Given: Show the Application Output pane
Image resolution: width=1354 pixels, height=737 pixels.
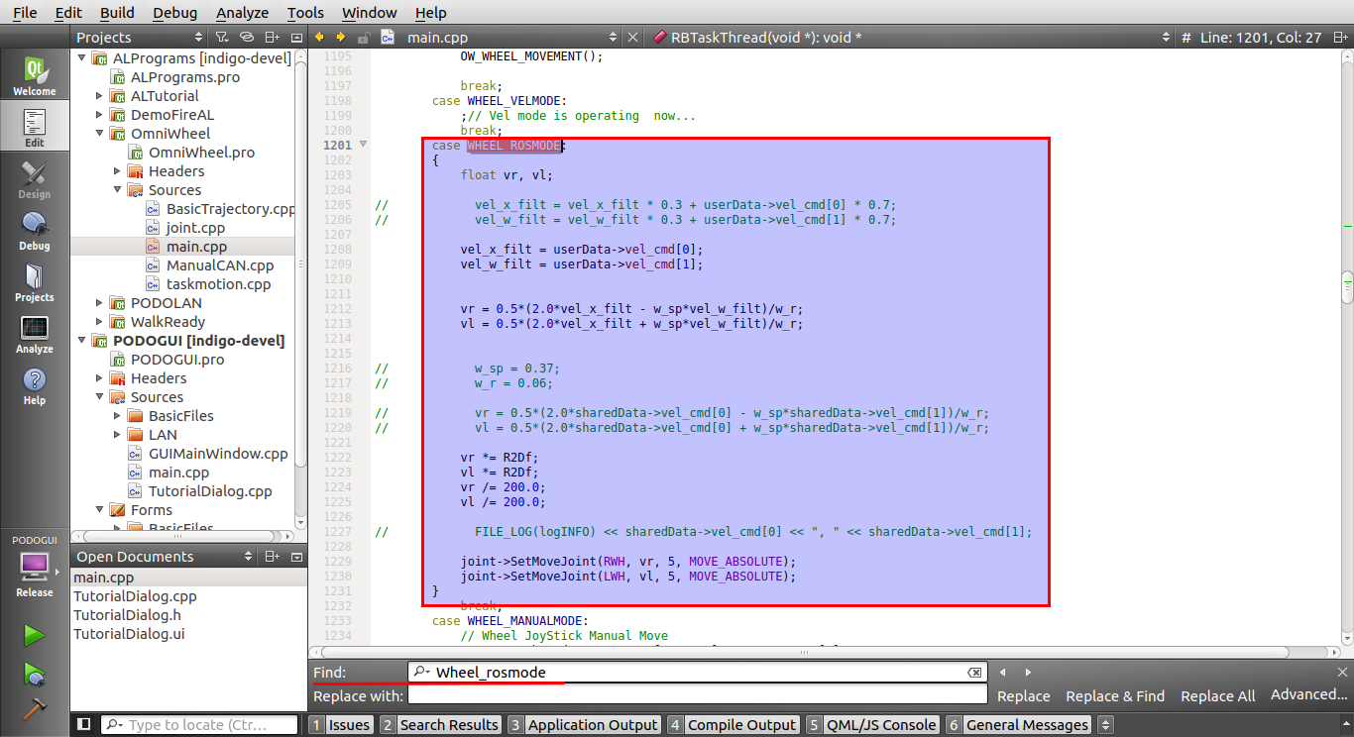Looking at the screenshot, I should [x=583, y=725].
